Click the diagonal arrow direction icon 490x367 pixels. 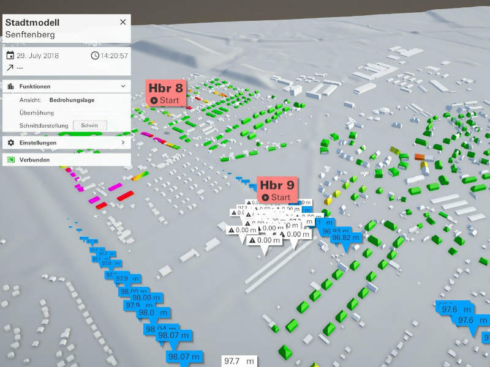[x=10, y=67]
